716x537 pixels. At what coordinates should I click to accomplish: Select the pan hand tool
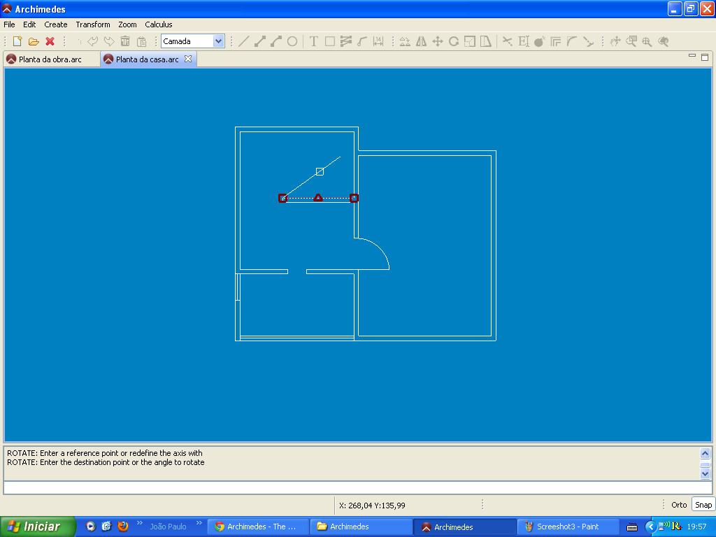pyautogui.click(x=615, y=41)
